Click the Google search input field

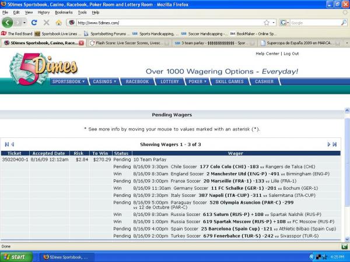click(x=309, y=23)
